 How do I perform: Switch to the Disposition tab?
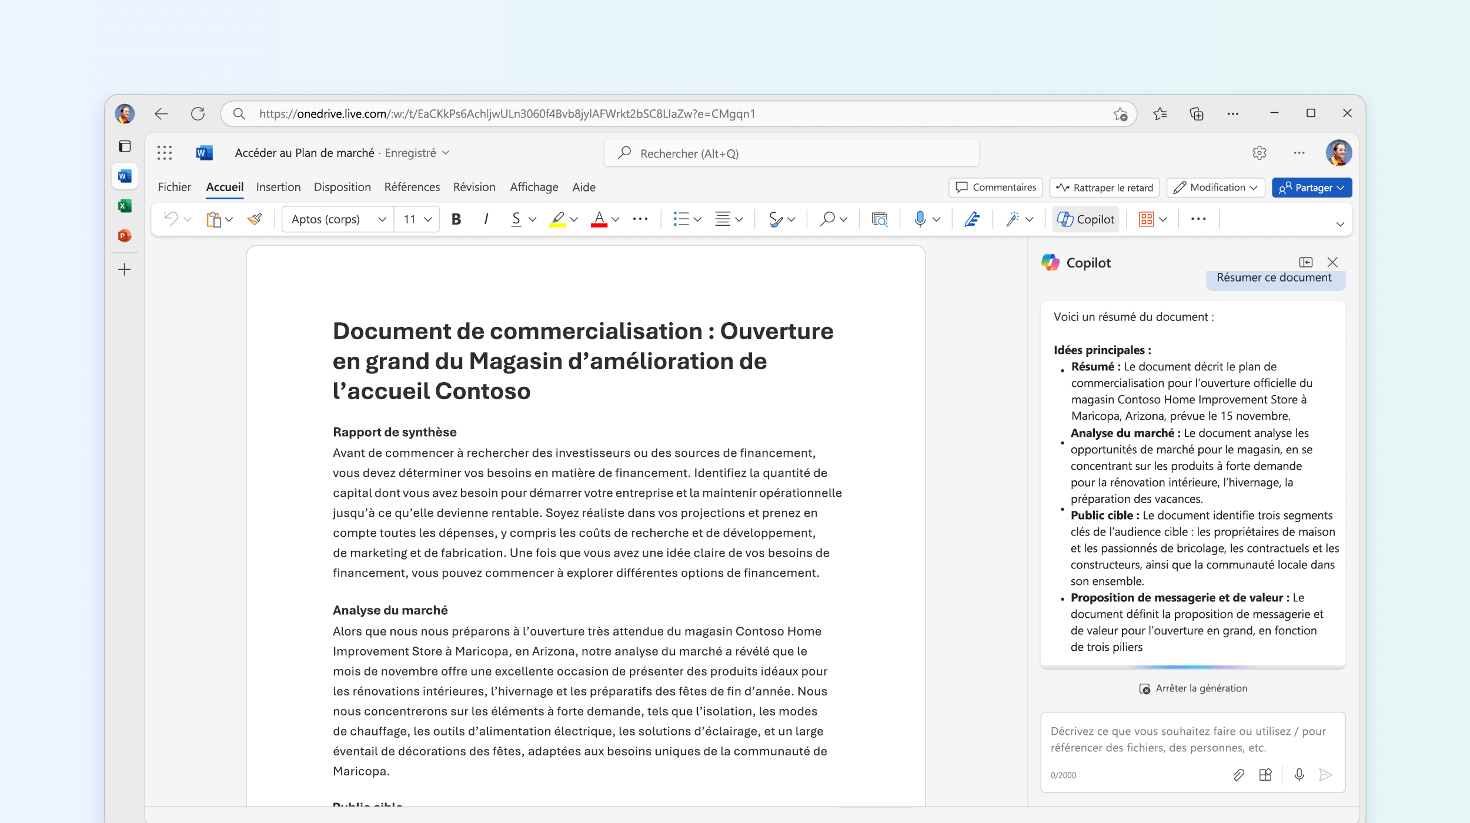342,187
